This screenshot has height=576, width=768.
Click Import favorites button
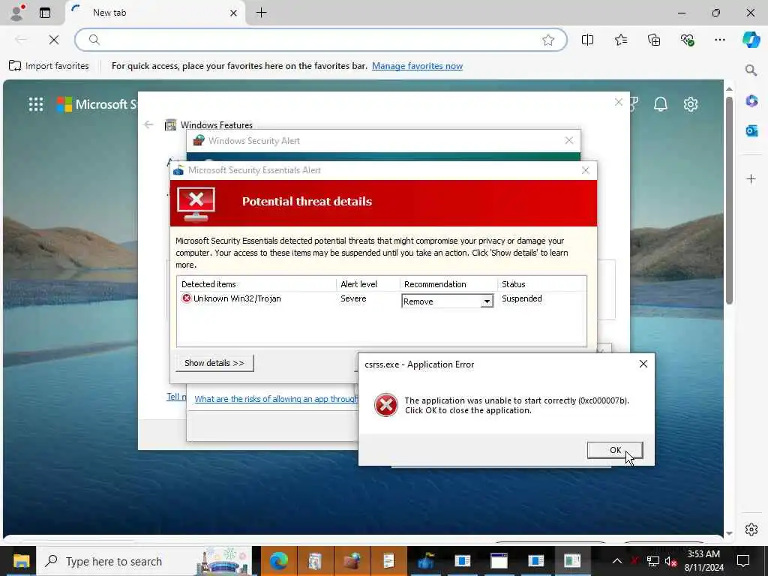(x=49, y=66)
